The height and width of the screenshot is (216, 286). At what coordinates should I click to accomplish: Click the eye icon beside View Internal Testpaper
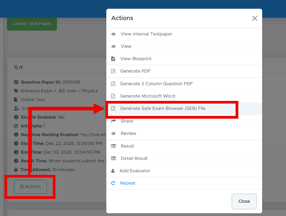(113, 34)
